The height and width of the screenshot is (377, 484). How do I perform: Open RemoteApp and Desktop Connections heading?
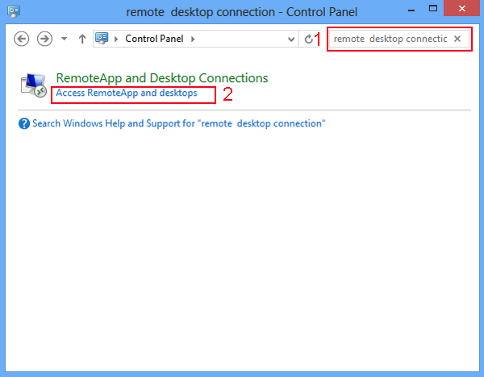point(162,78)
